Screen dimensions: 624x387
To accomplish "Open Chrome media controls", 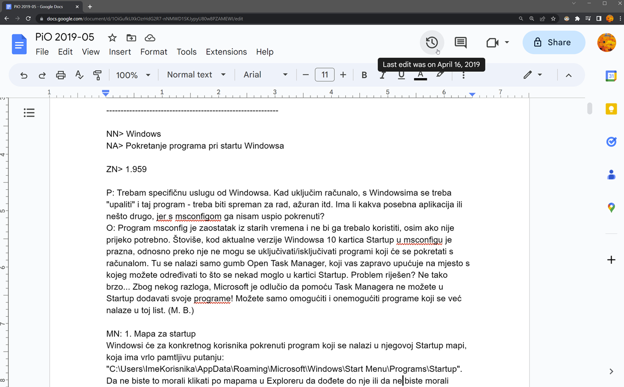I will (588, 18).
